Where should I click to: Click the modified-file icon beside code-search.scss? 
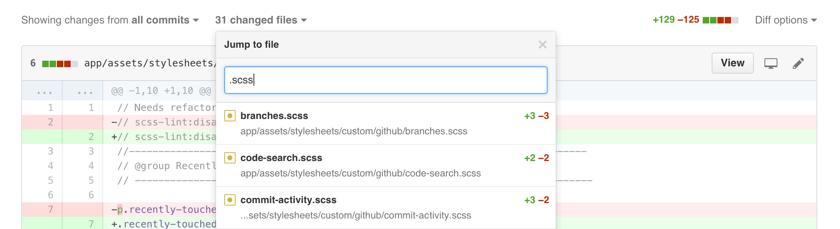(x=230, y=158)
